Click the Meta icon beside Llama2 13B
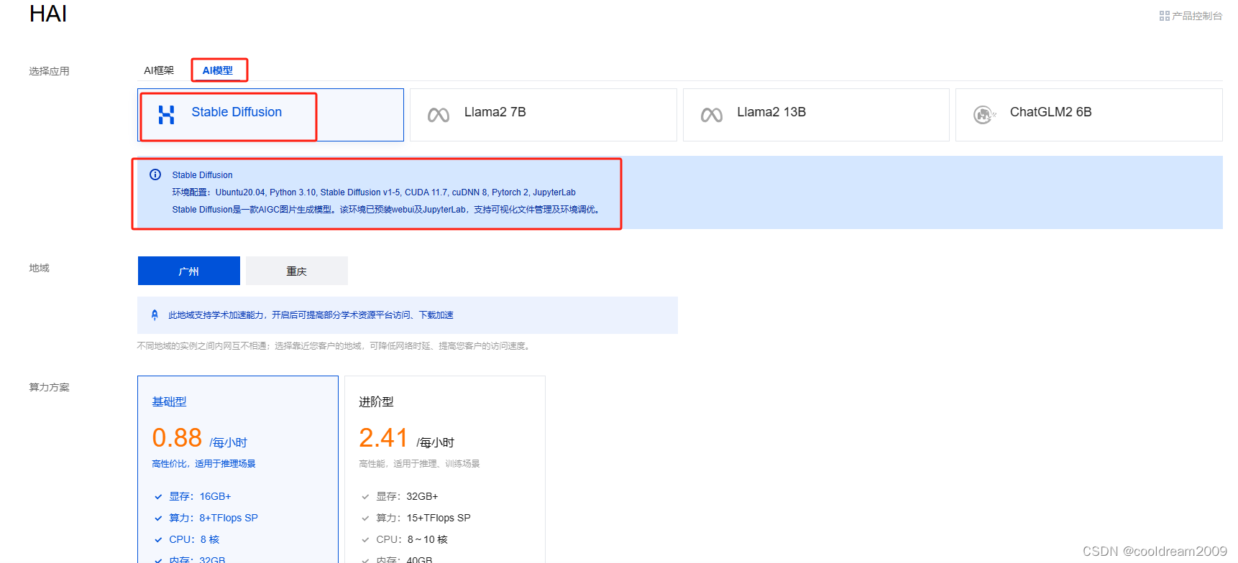 coord(712,115)
